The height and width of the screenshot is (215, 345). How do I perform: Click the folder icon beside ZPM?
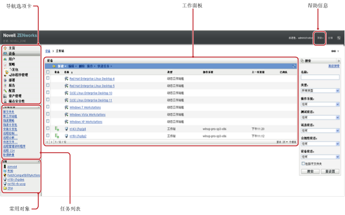tap(5, 188)
